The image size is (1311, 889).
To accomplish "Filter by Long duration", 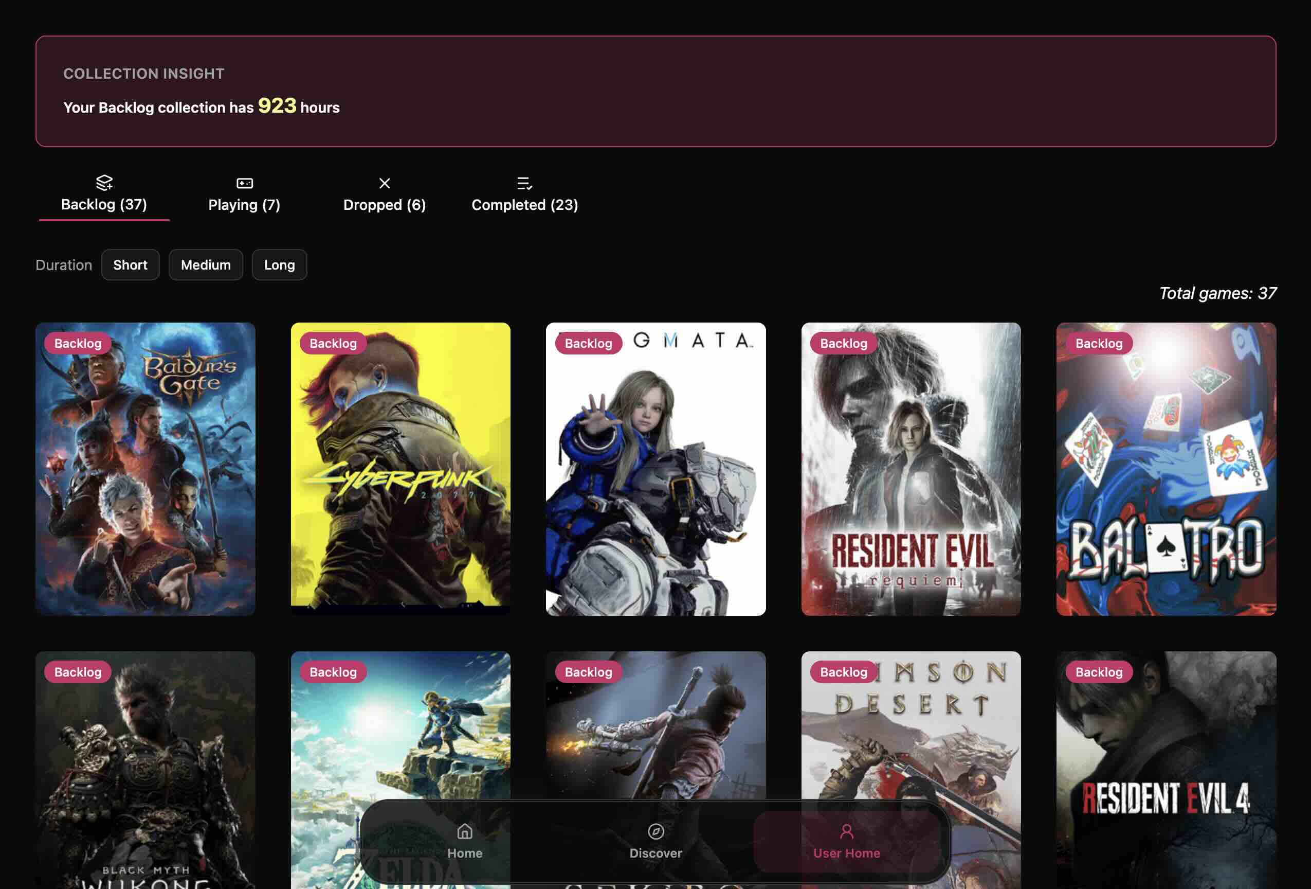I will click(279, 265).
